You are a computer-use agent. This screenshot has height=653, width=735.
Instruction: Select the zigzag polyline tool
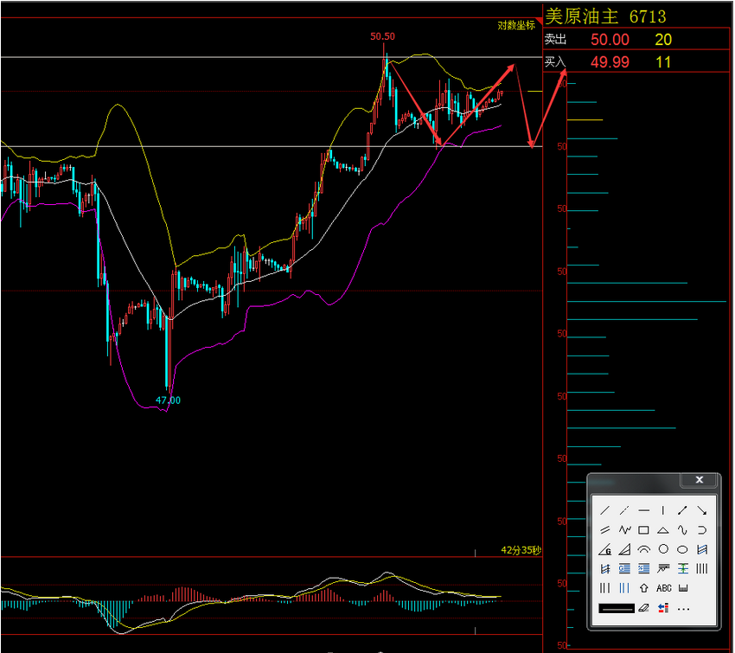pyautogui.click(x=624, y=530)
